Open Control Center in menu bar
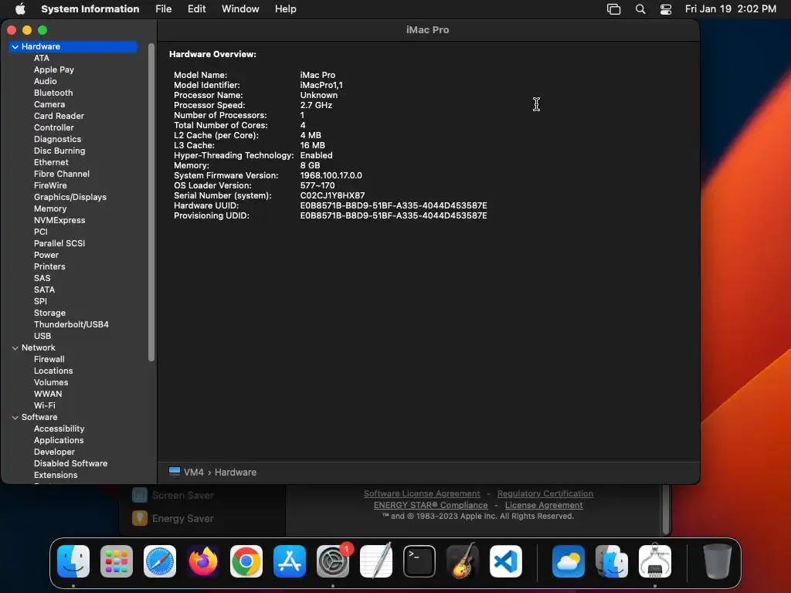 pos(666,9)
